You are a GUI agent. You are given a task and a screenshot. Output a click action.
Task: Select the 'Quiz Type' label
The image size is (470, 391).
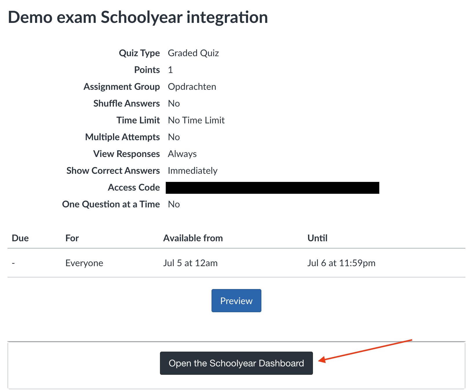(139, 53)
